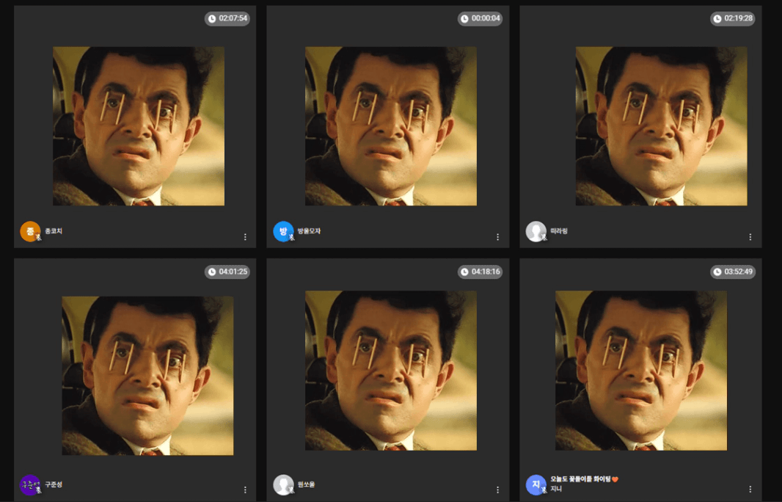782x502 pixels.
Task: Open the three-dot menu on 종코치's tile
Action: 245,237
